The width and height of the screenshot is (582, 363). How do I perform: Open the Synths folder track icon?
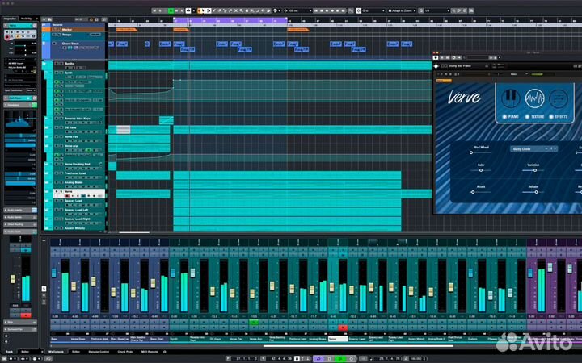pos(45,64)
